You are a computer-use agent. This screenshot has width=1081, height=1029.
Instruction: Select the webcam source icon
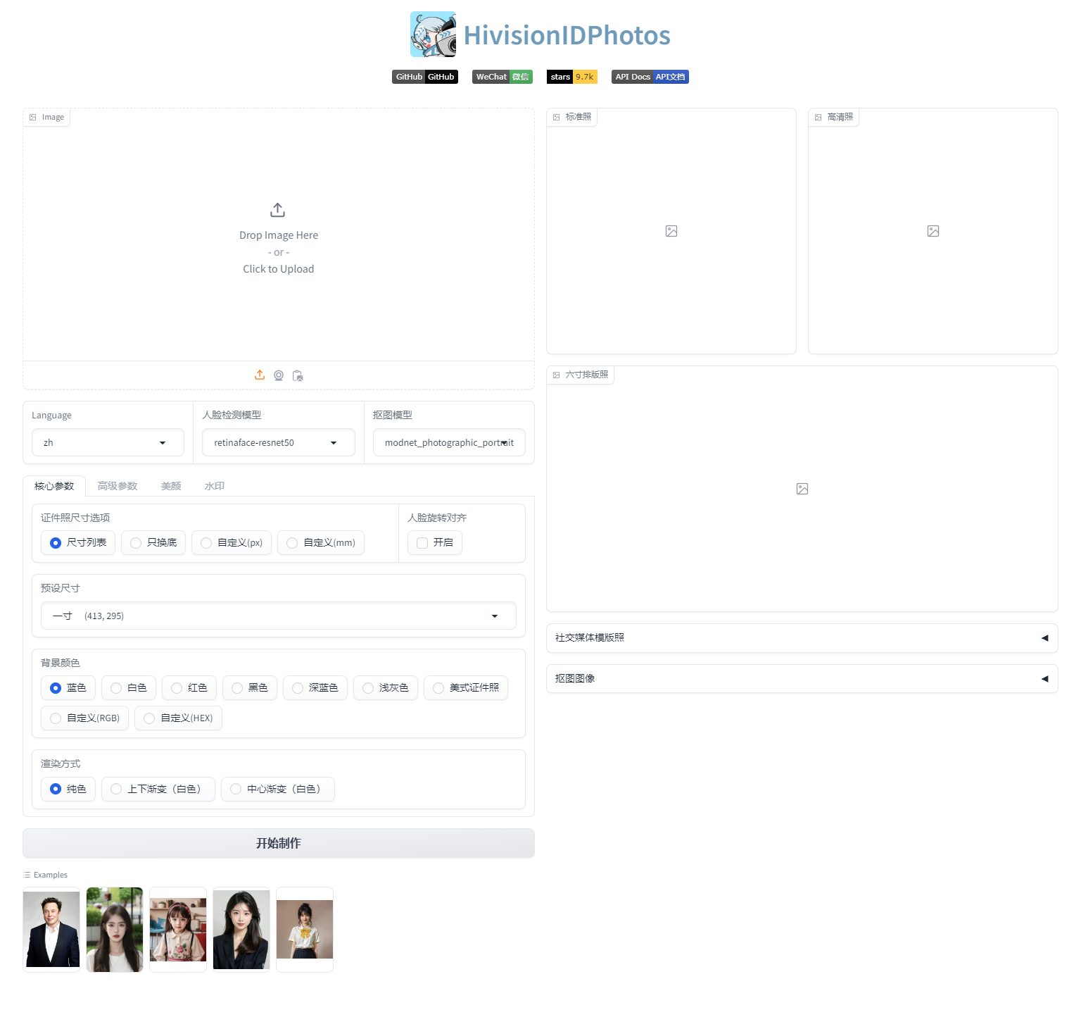279,375
